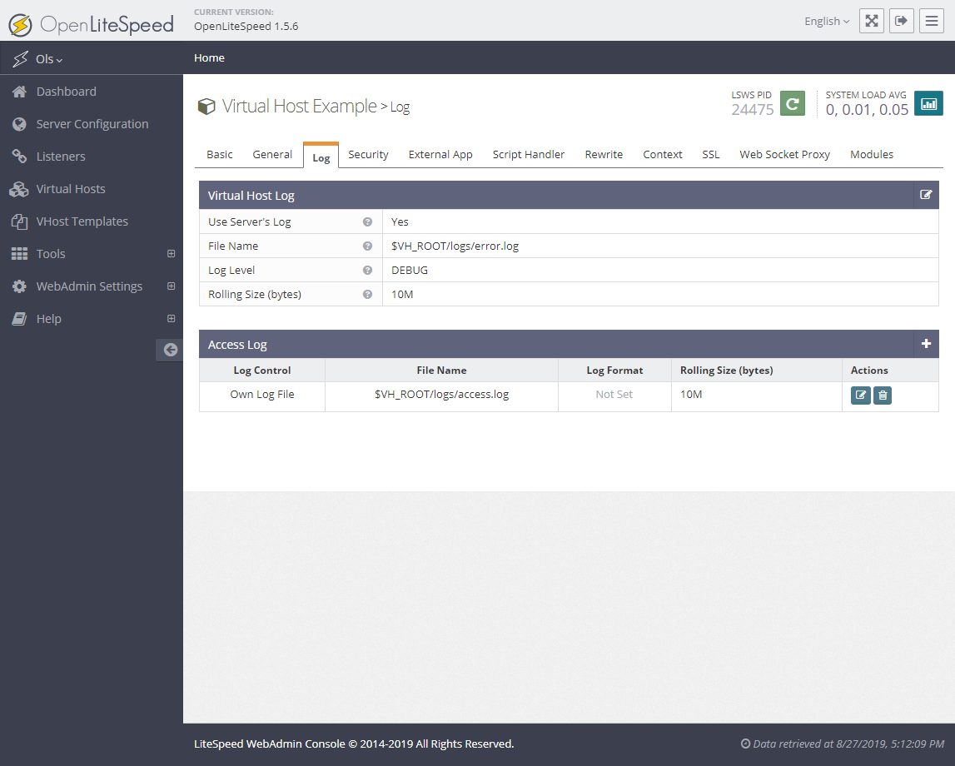Click the Listeners chain icon

(19, 157)
